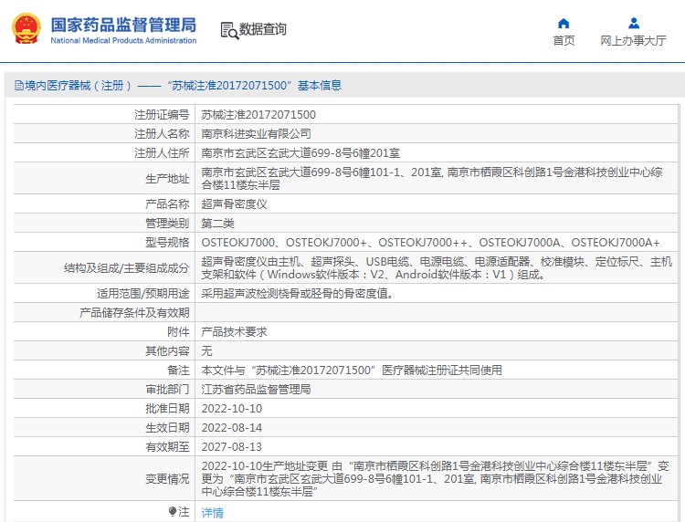Click the 产品储存条件及有效期 label

134,313
